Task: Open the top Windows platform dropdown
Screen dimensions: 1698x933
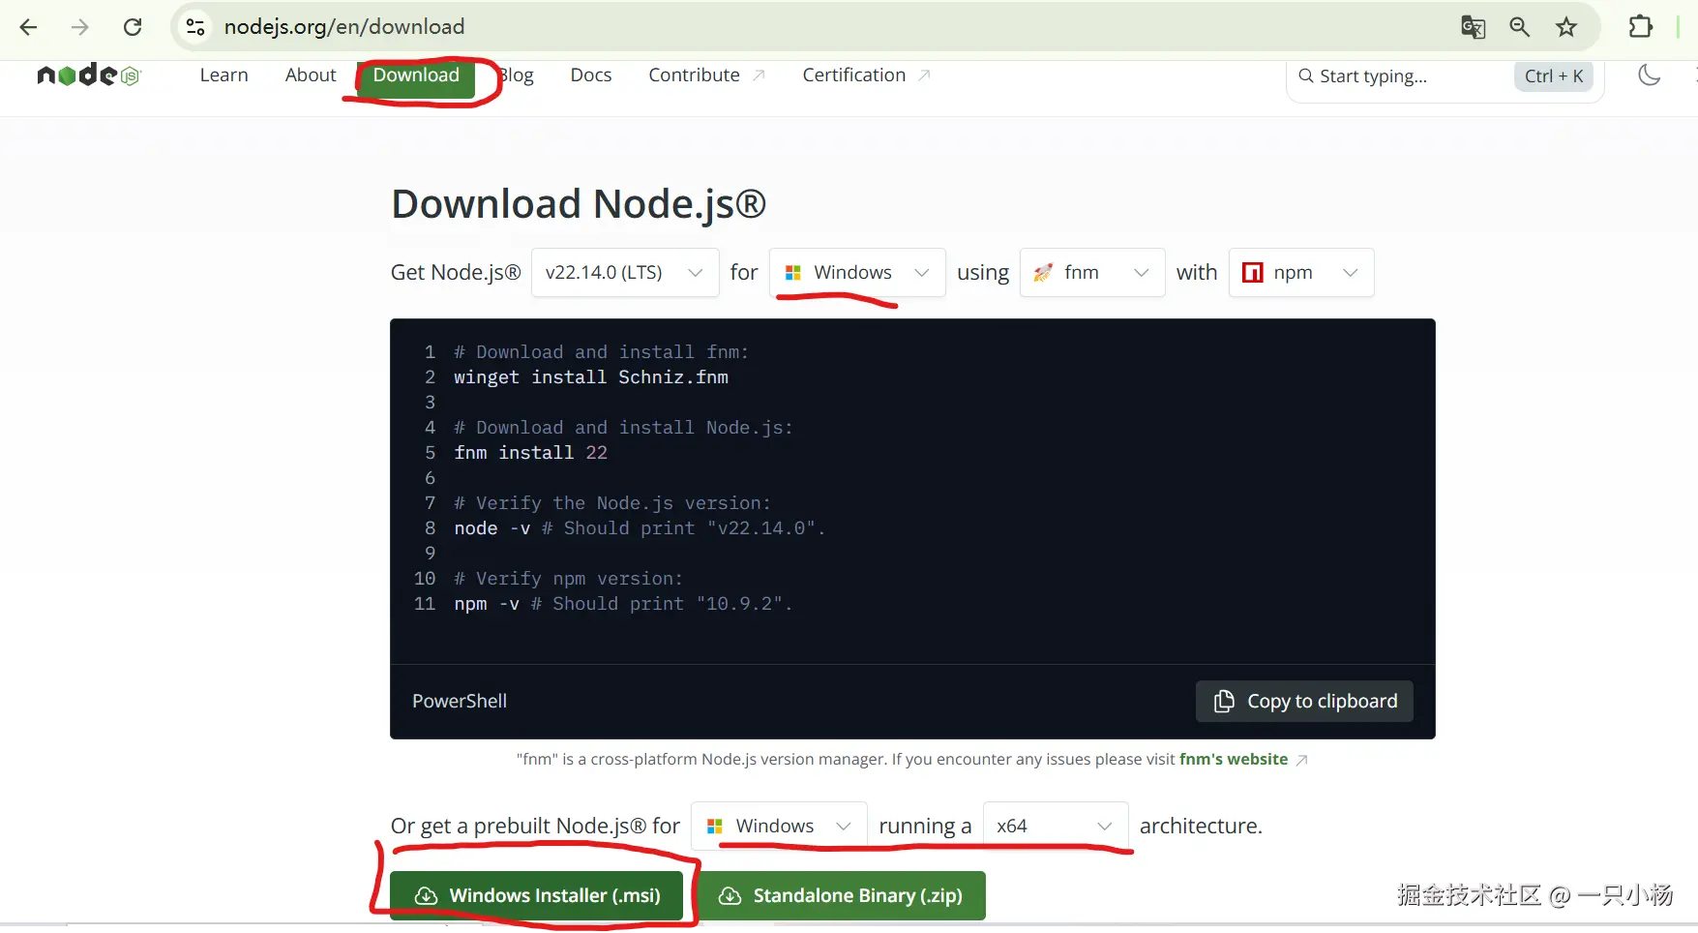Action: [x=857, y=273]
